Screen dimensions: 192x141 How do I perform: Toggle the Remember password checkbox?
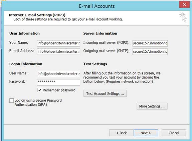click(x=40, y=90)
